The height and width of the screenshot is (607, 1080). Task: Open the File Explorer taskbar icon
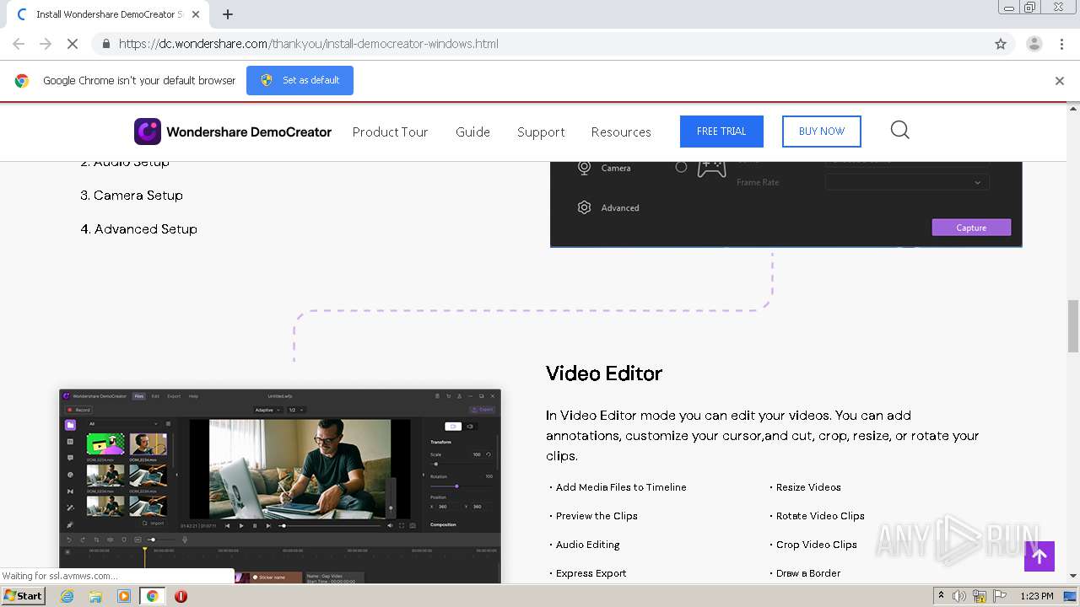pos(95,596)
